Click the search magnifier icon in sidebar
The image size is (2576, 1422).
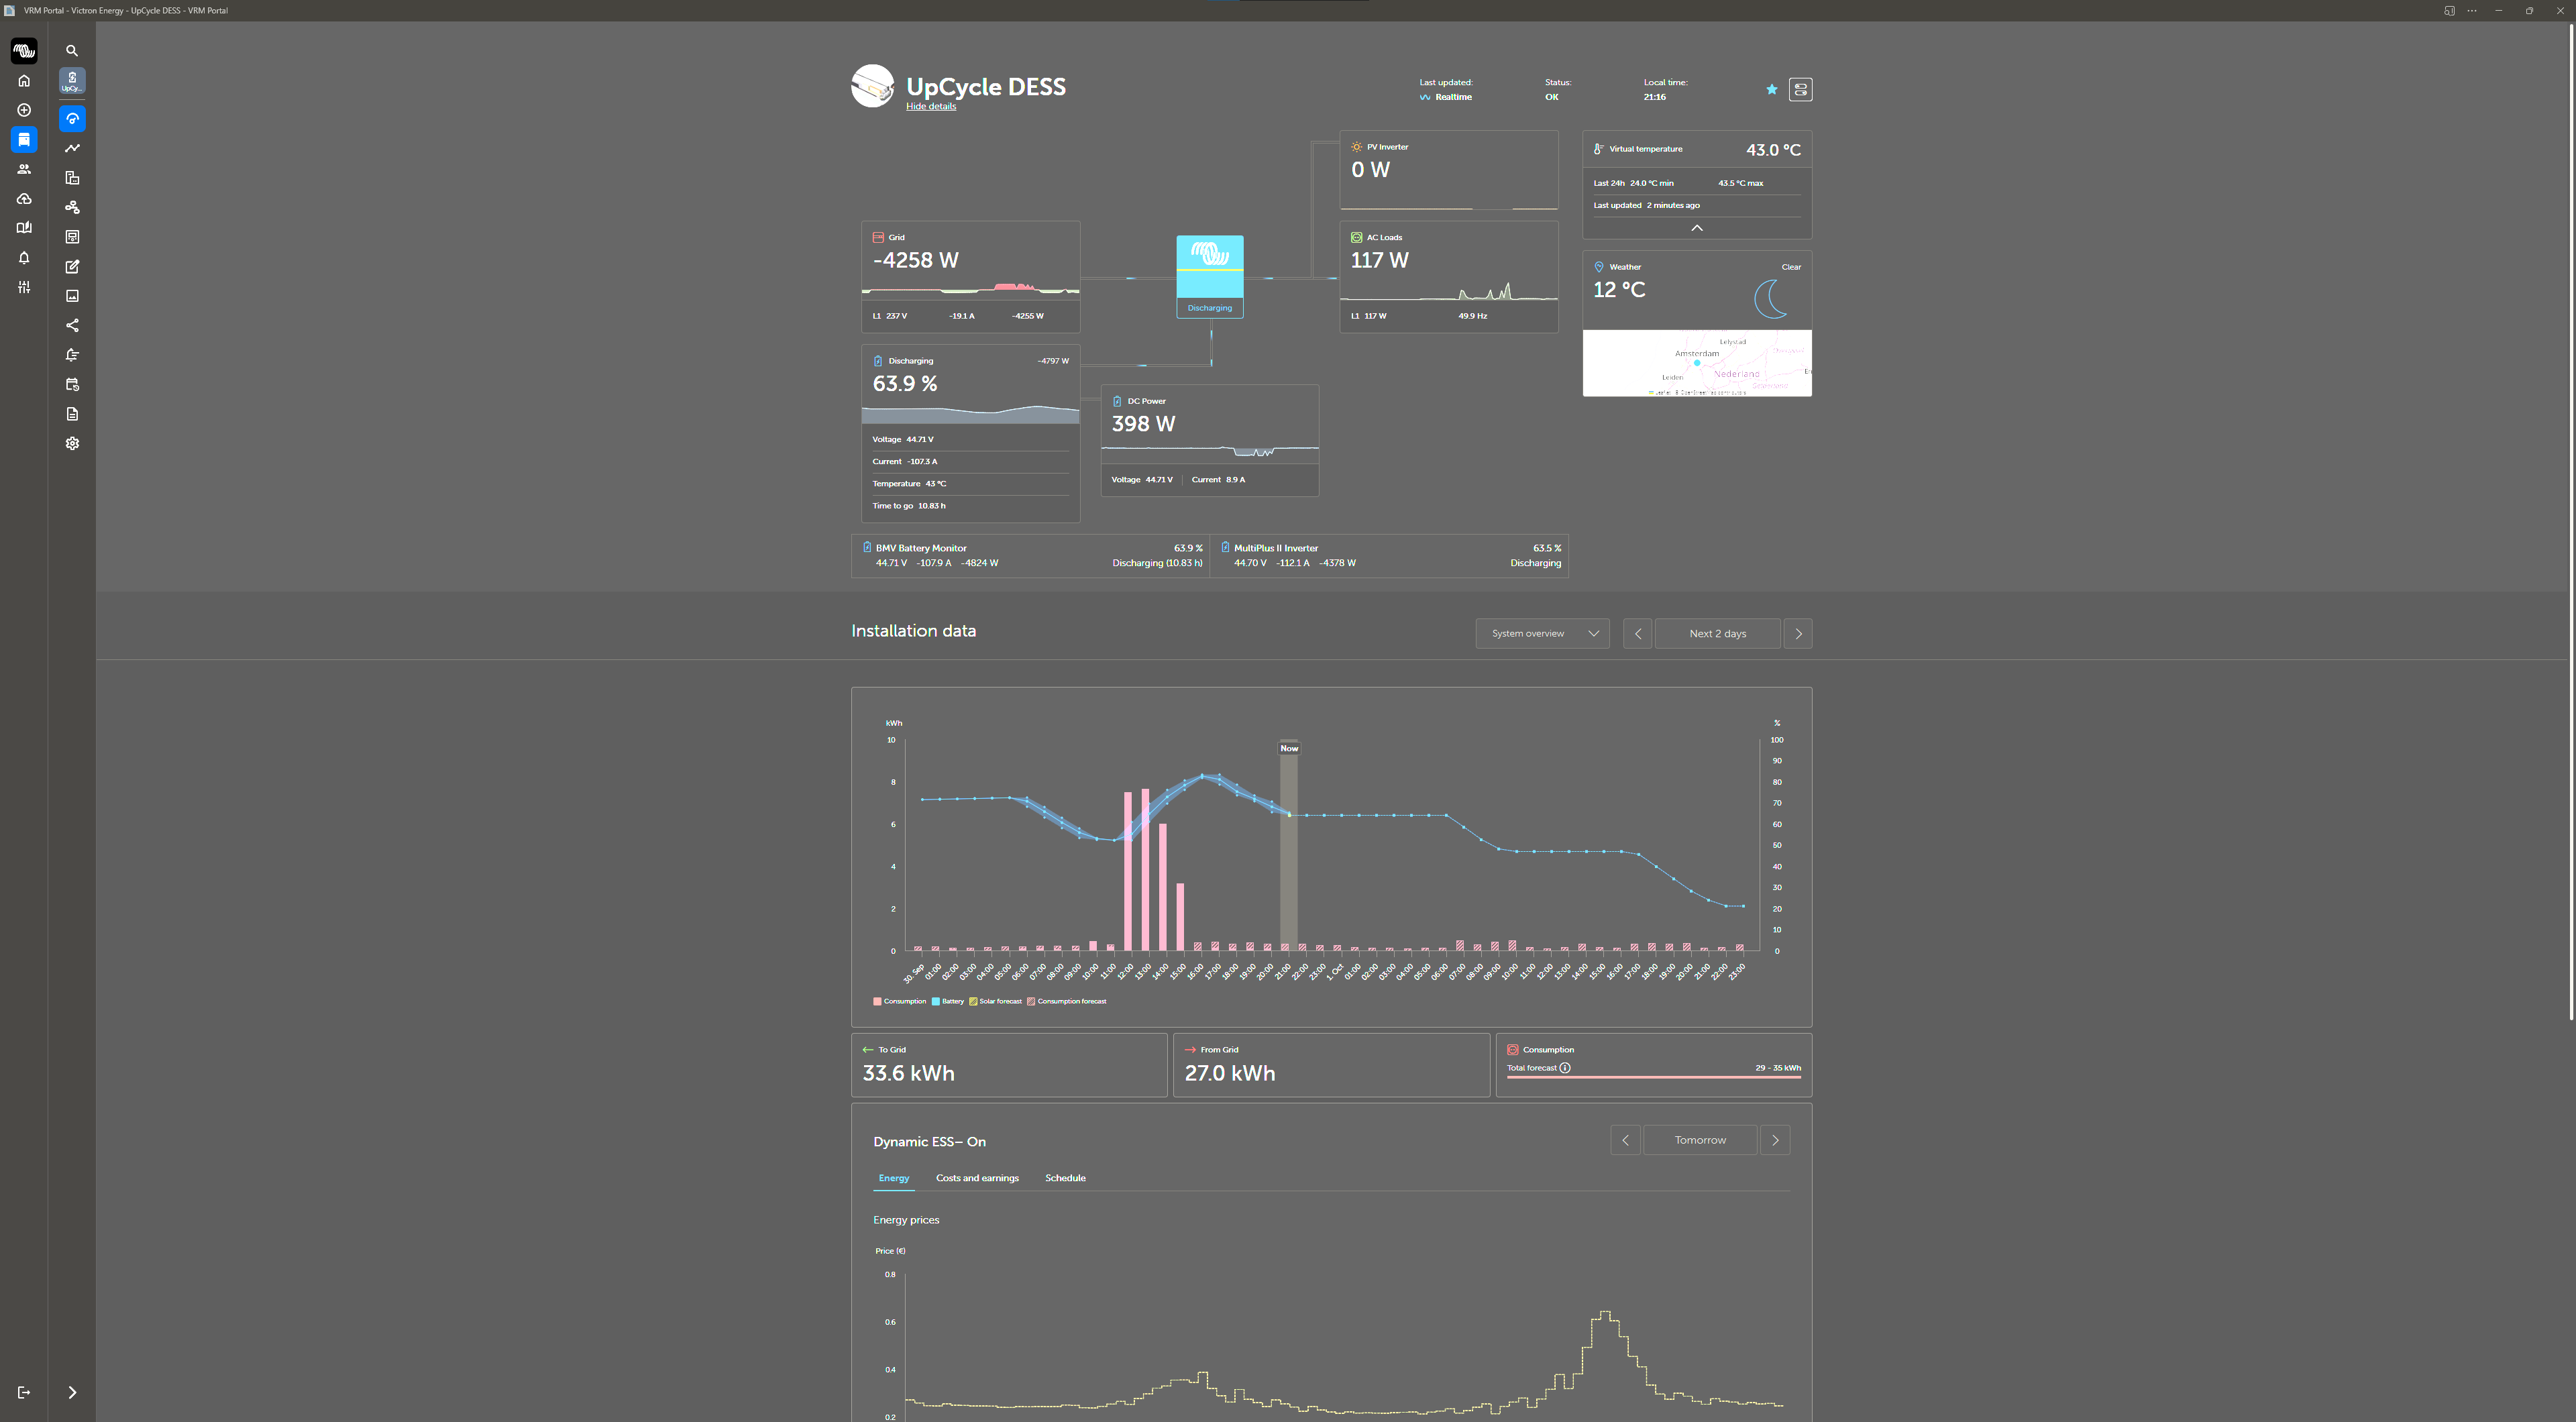point(72,50)
